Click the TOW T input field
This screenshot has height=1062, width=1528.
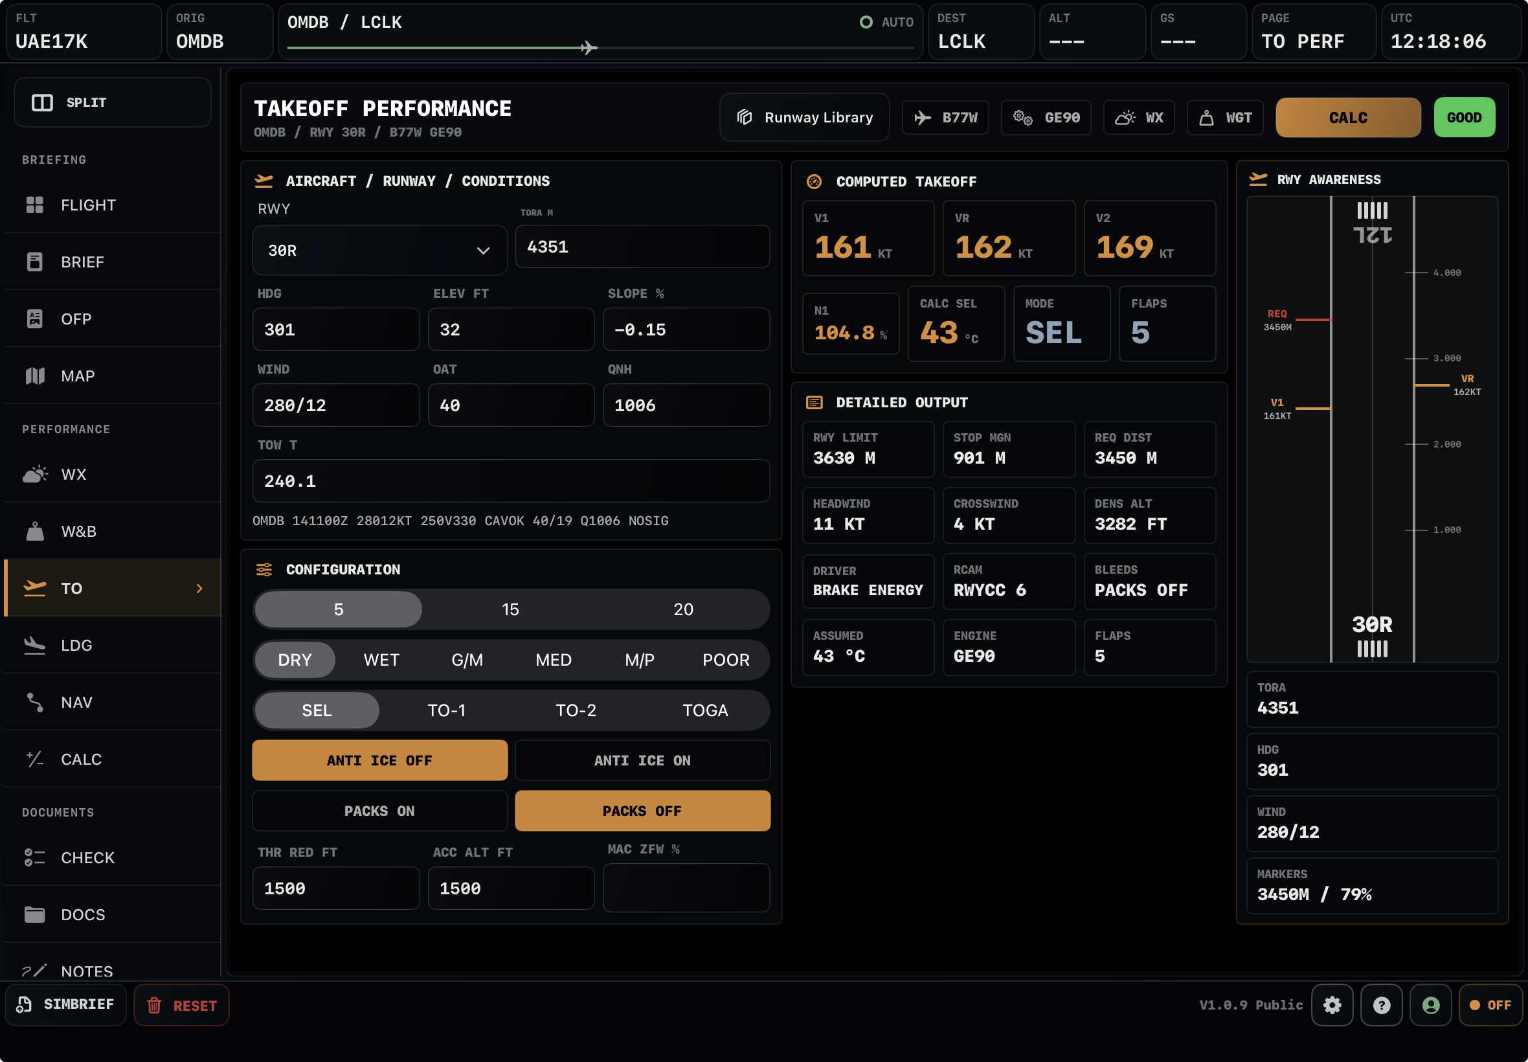click(511, 481)
